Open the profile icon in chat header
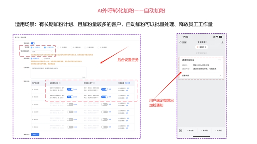 [x=222, y=42]
